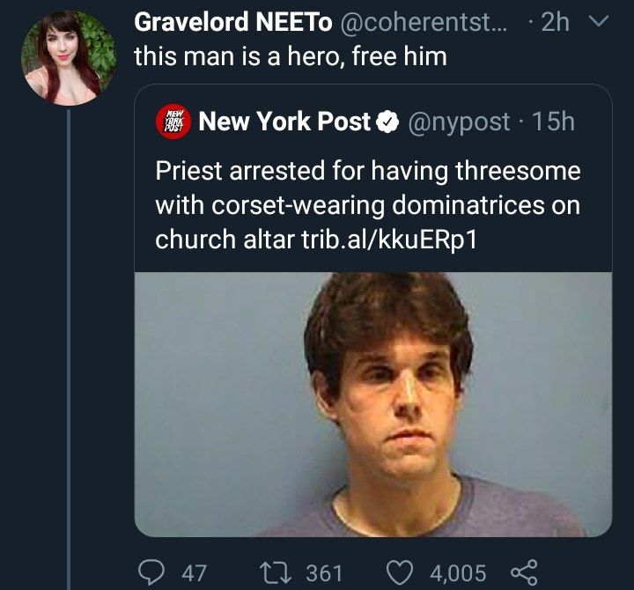Click the verified badge next to New York Post
Viewport: 634px width, 590px height.
pyautogui.click(x=387, y=122)
